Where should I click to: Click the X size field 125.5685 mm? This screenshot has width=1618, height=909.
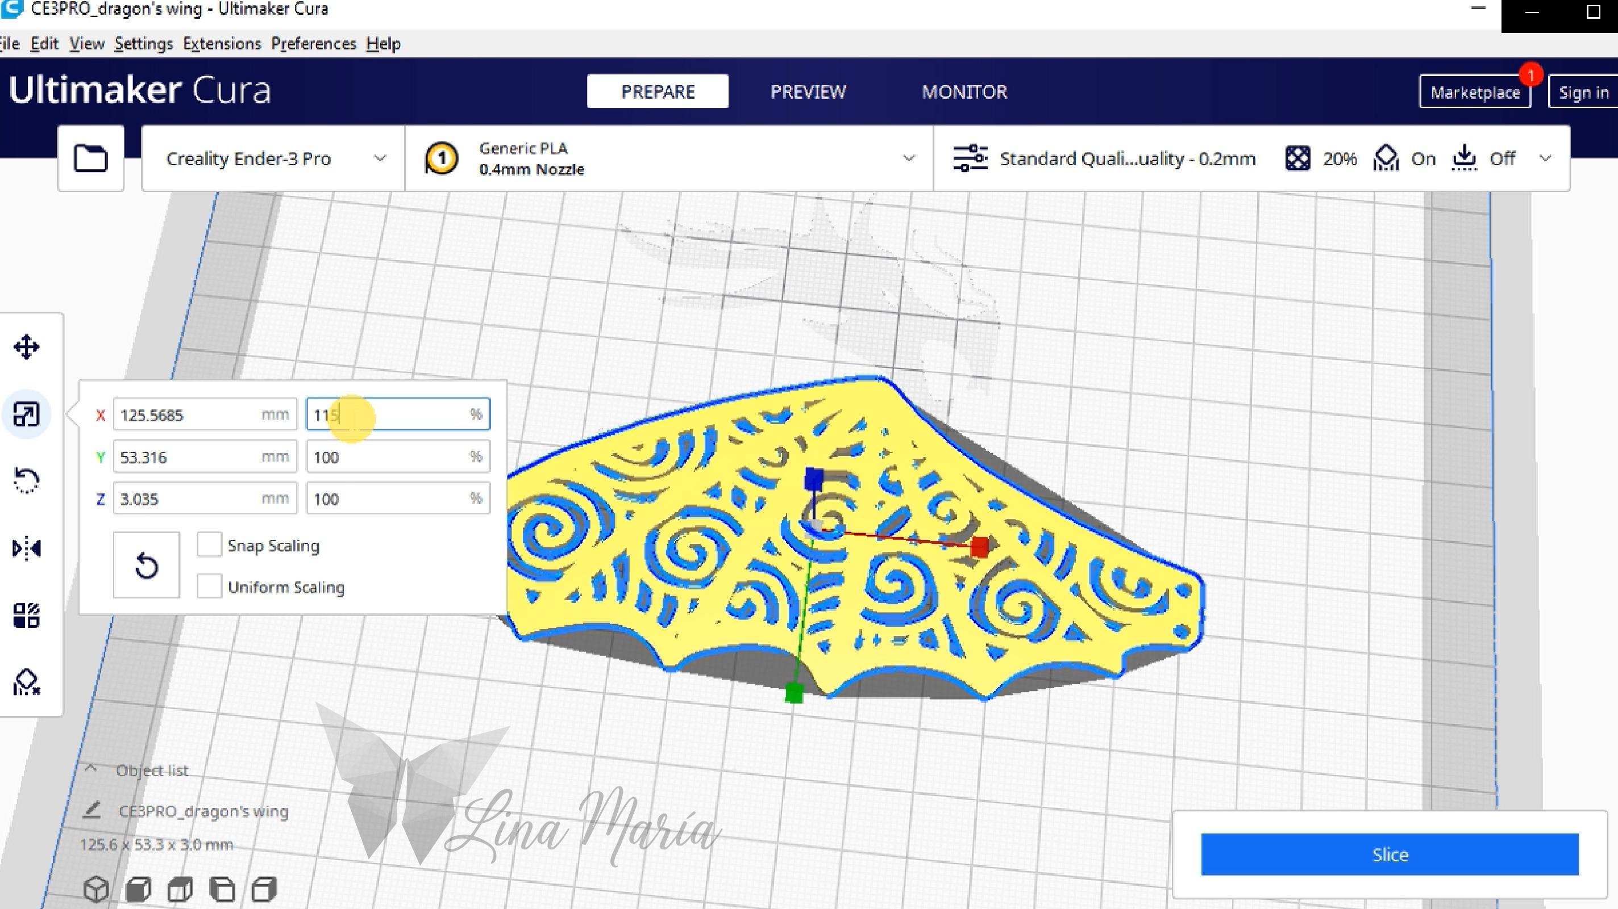coord(205,414)
